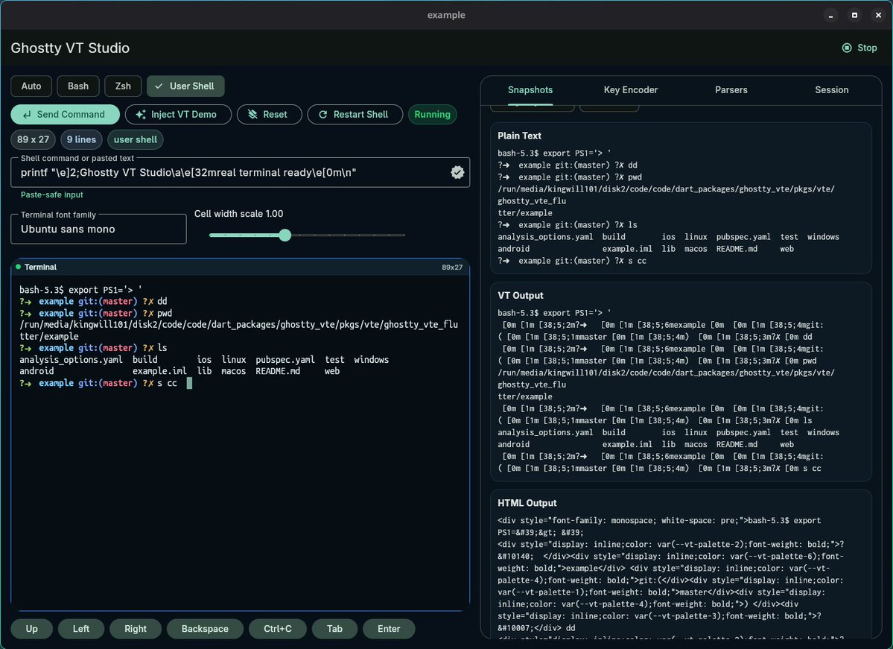The width and height of the screenshot is (893, 649).
Task: Click the Terminal font family field
Action: [98, 229]
